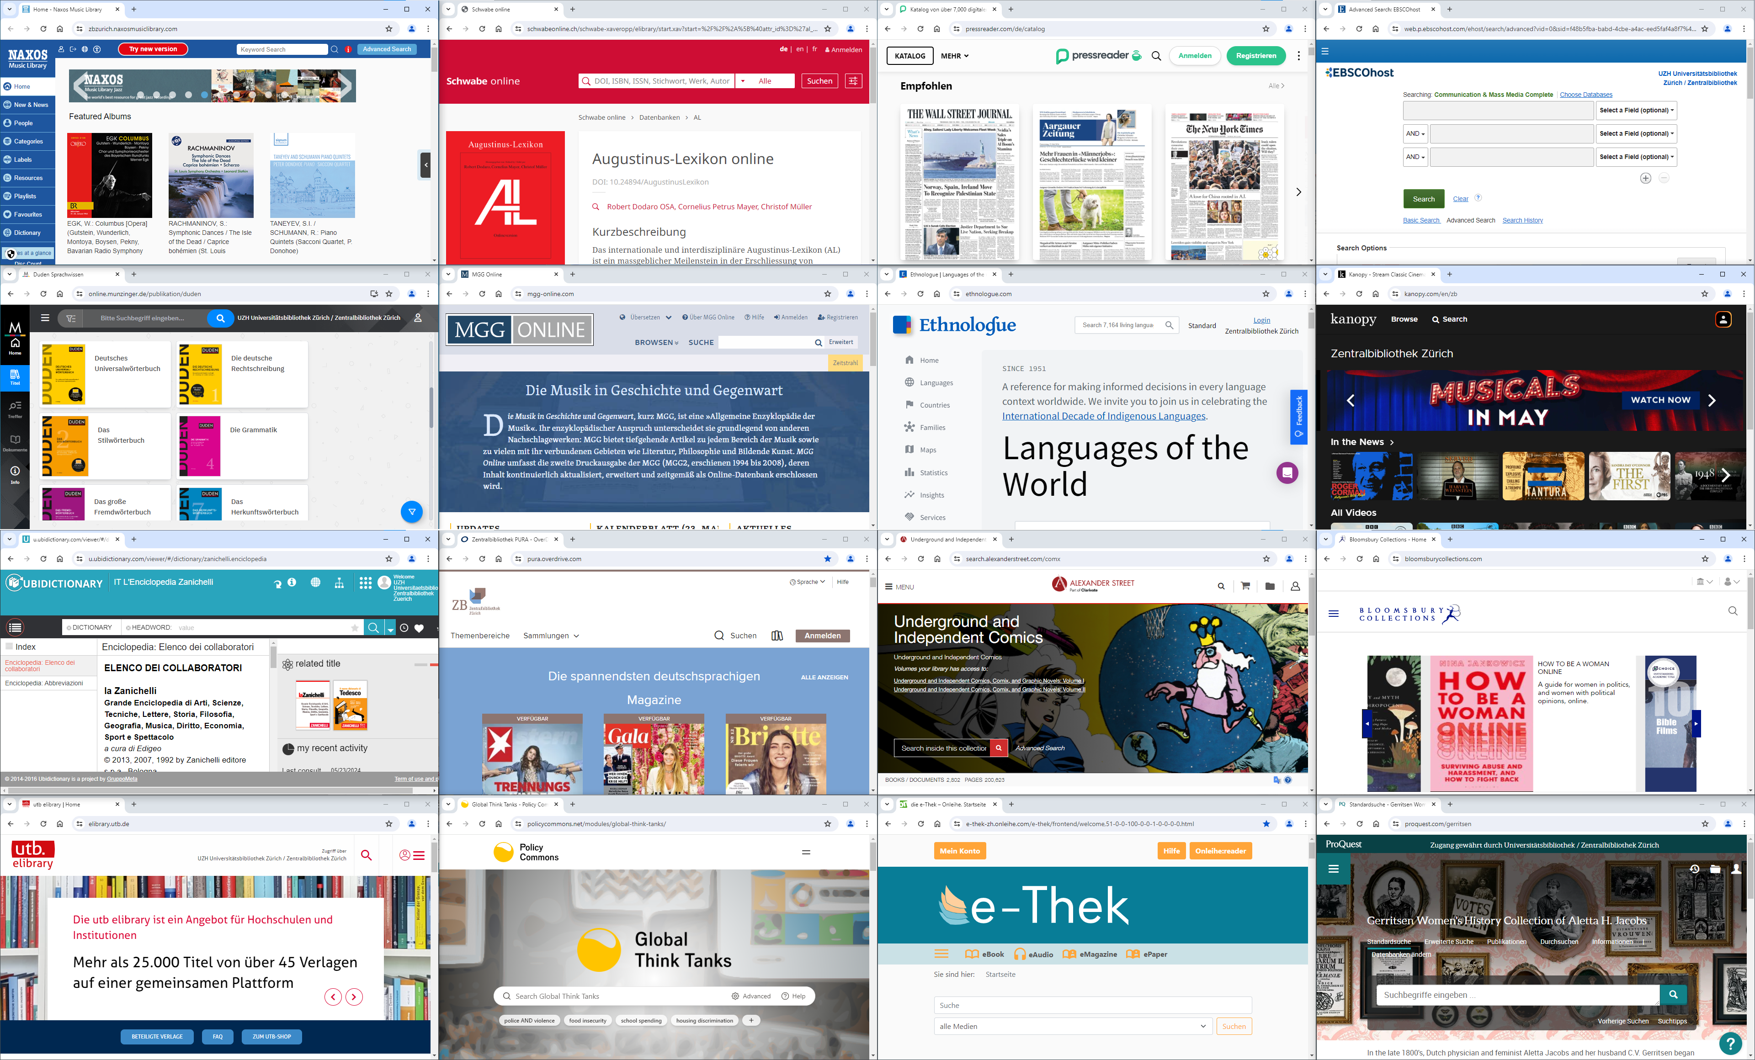The width and height of the screenshot is (1755, 1060).
Task: Toggle bookmark star in the PURA overdrive address bar
Action: coord(828,559)
